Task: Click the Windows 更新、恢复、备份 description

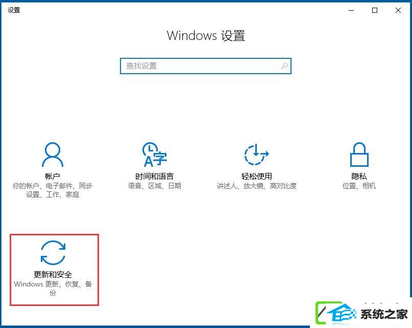Action: 53,288
